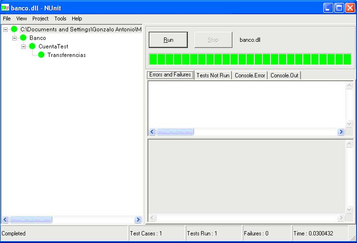The height and width of the screenshot is (243, 358).
Task: Click the Run button
Action: (168, 40)
